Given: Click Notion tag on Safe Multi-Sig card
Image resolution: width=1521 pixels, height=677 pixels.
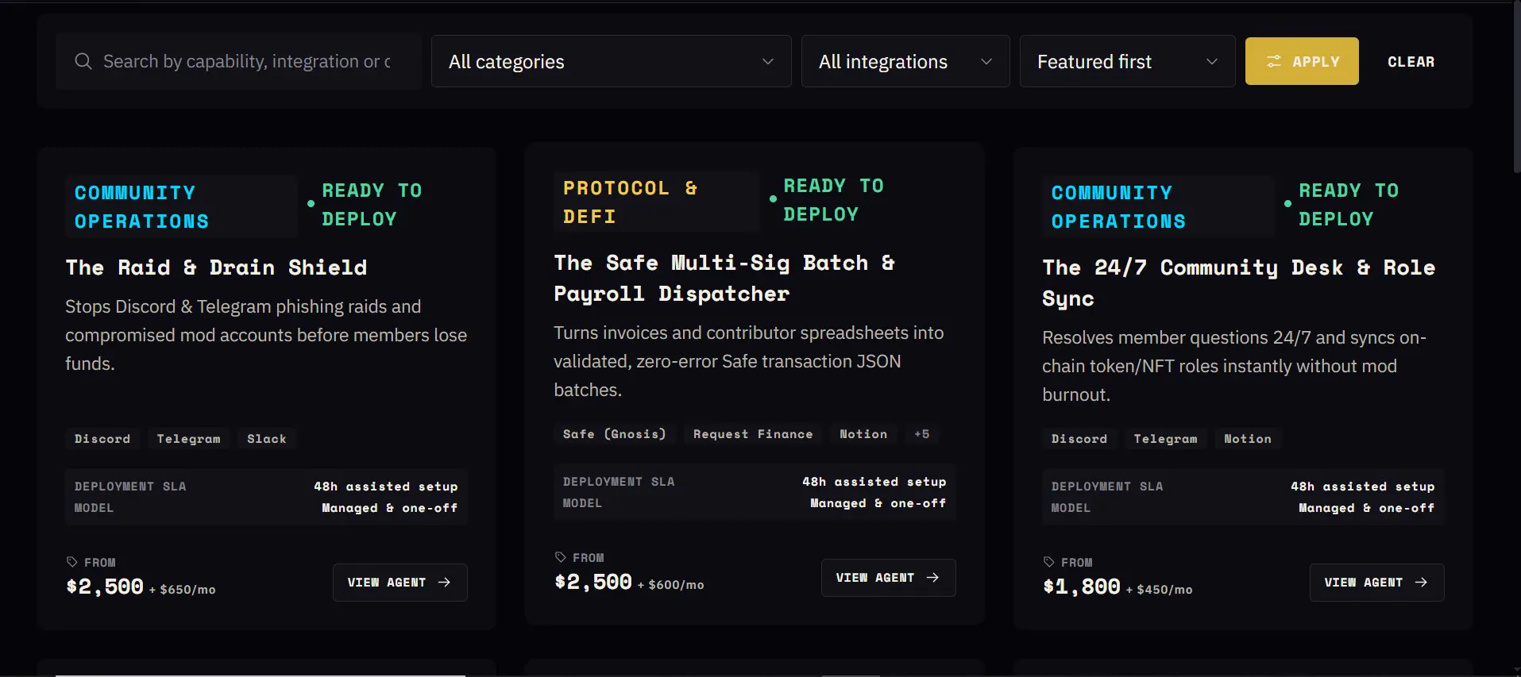Looking at the screenshot, I should 863,434.
